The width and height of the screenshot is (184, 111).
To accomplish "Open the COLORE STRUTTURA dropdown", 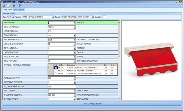I will 75,44.
